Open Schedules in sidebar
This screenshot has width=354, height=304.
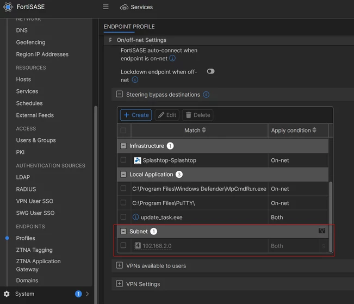(29, 103)
